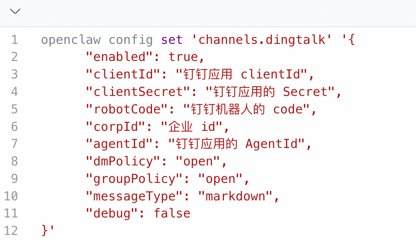
Task: Click the 'false' value on debug line
Action: pos(172,214)
